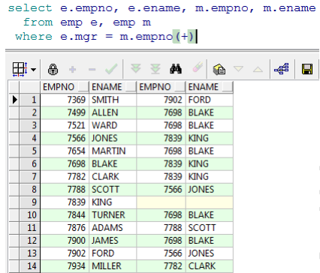Screen dimensions: 320x273
Task: Click the JAMES cell
Action: click(113, 241)
